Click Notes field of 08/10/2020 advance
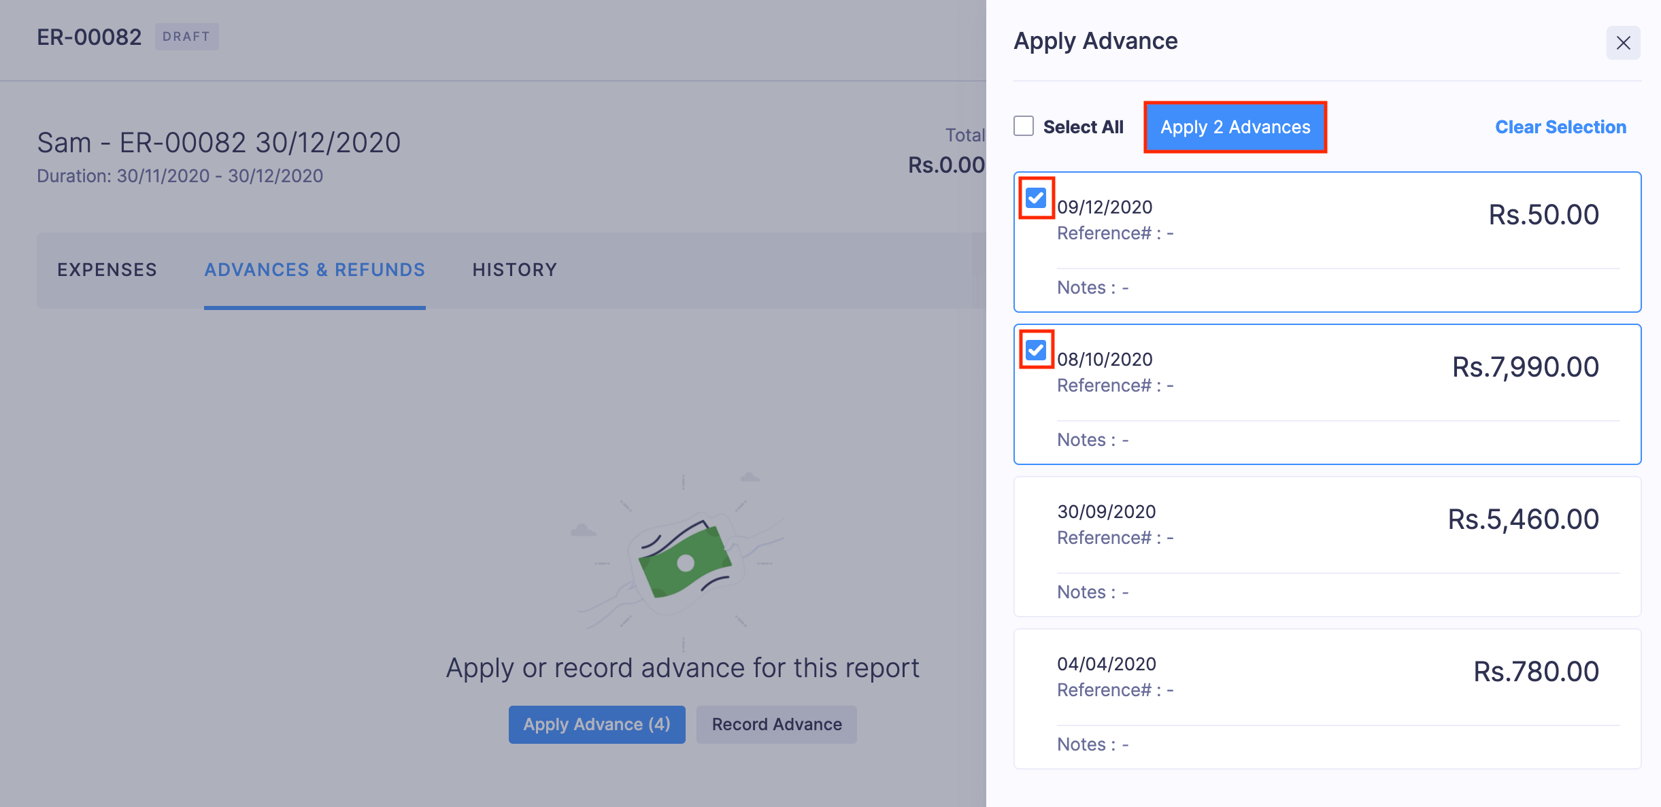The width and height of the screenshot is (1661, 807). coord(1092,439)
